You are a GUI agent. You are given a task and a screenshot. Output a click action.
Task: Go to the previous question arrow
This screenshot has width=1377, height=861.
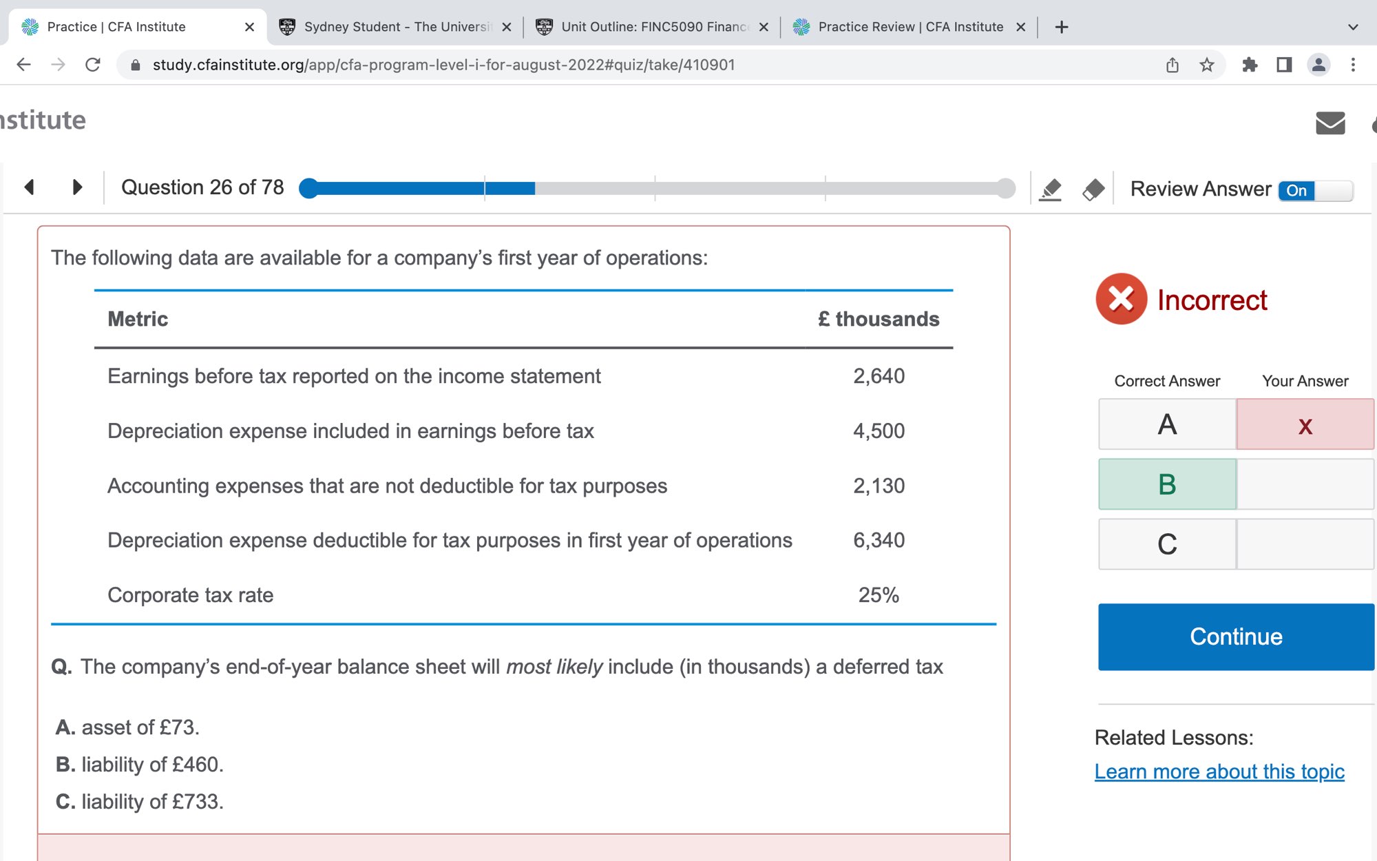point(29,187)
